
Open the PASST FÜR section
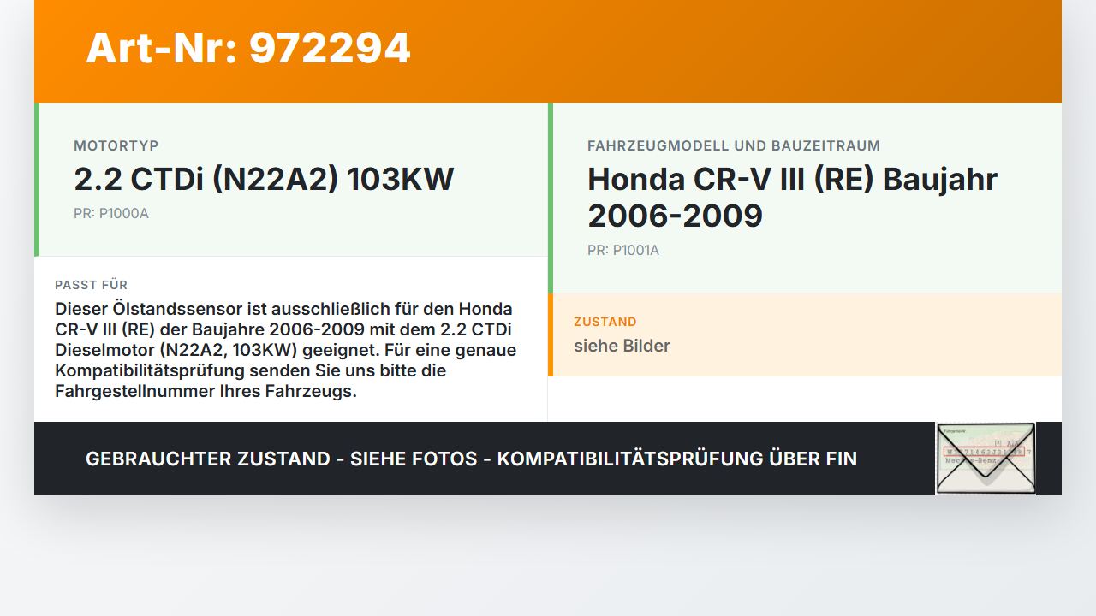(91, 285)
